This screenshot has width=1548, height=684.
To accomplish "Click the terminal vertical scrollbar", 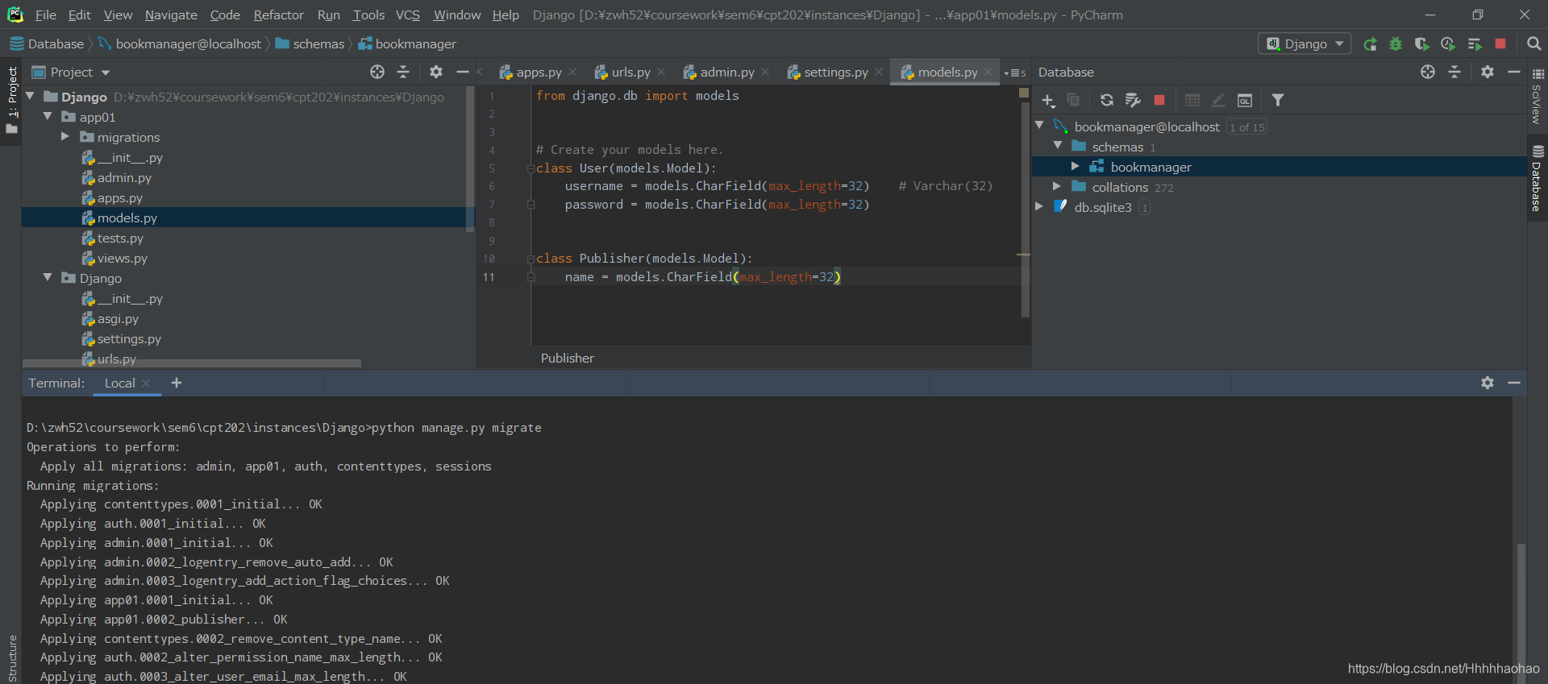I will [1521, 612].
